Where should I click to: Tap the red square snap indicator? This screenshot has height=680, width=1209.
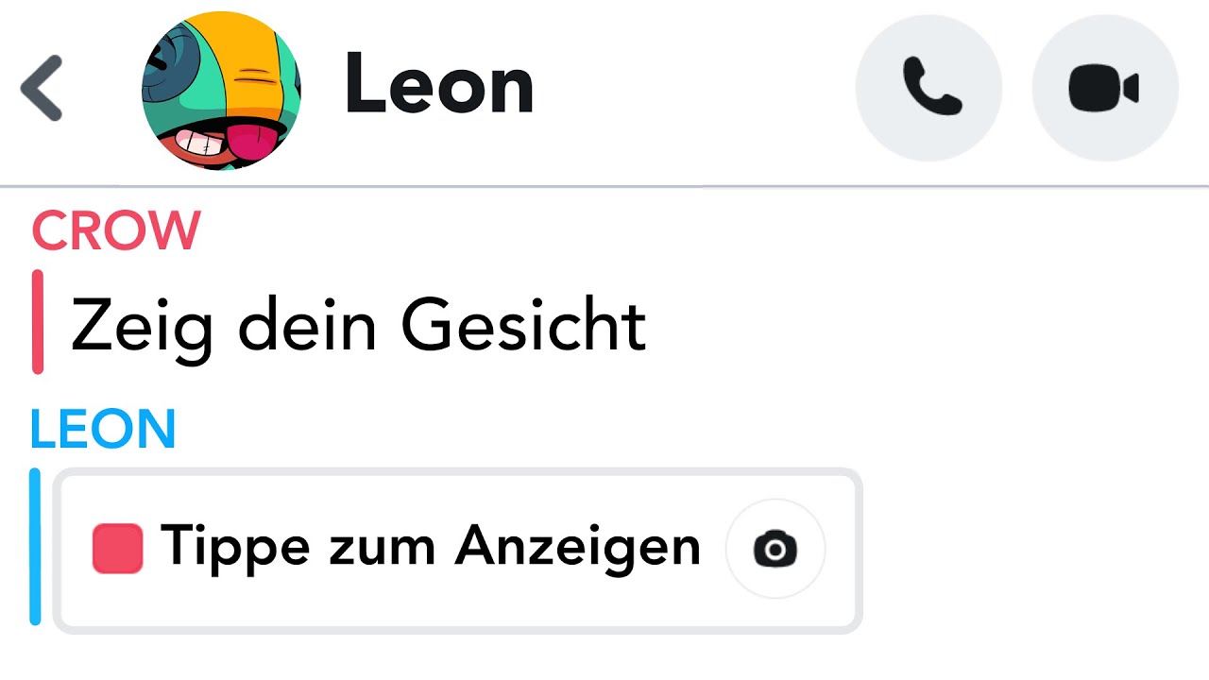(x=118, y=549)
